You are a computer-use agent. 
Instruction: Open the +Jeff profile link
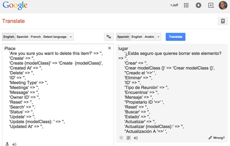click(x=174, y=5)
